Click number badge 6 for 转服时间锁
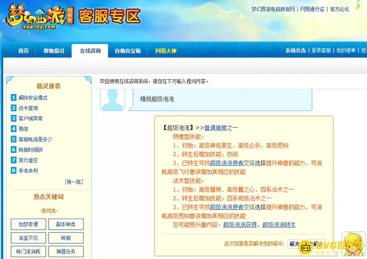The height and width of the screenshot is (259, 367). coord(14,150)
